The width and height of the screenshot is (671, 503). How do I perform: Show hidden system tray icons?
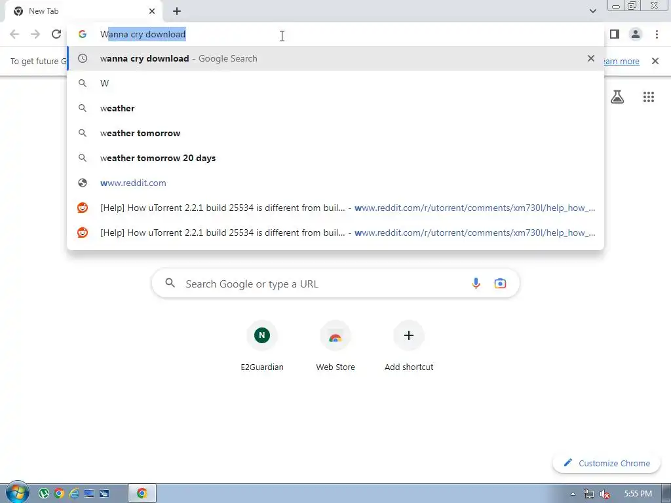click(573, 494)
